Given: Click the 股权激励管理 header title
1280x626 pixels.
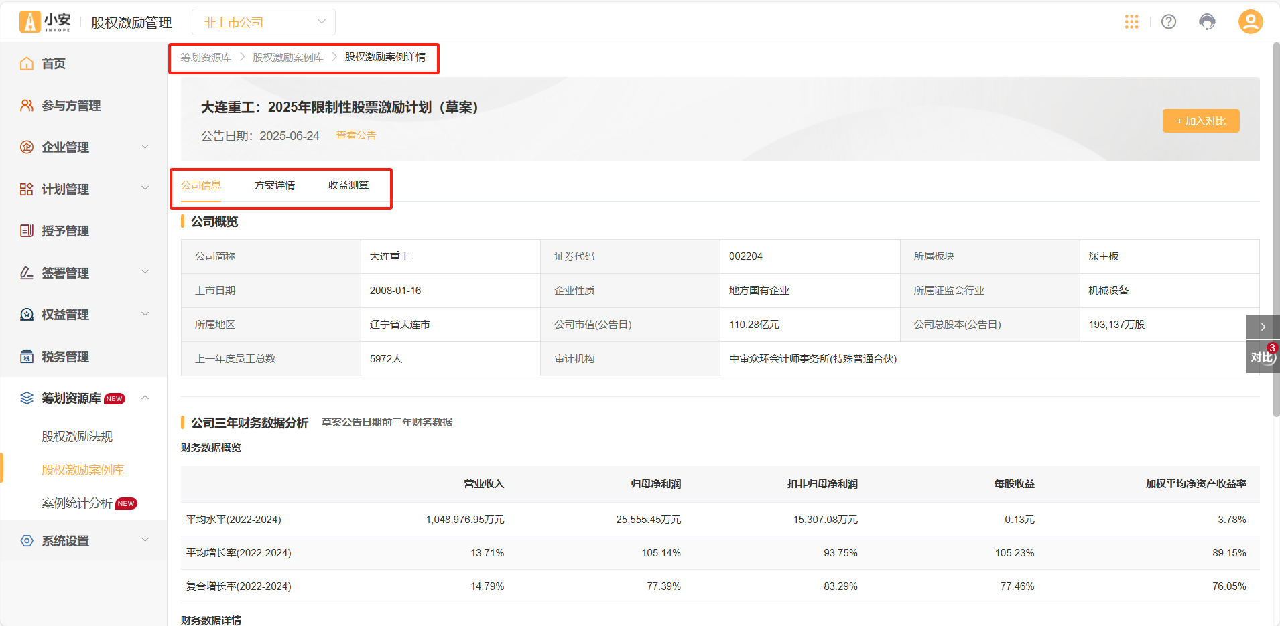Looking at the screenshot, I should [131, 23].
